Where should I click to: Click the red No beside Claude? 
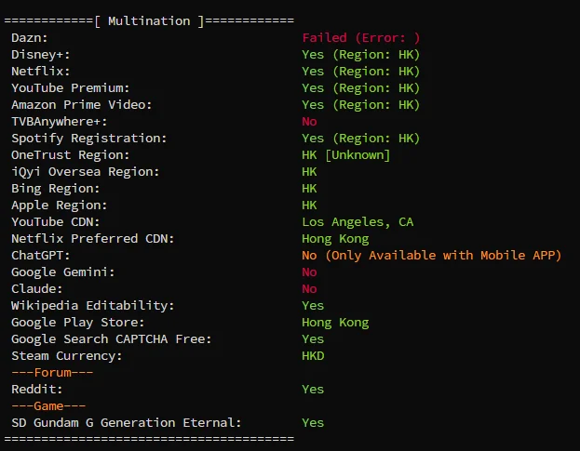tap(309, 289)
